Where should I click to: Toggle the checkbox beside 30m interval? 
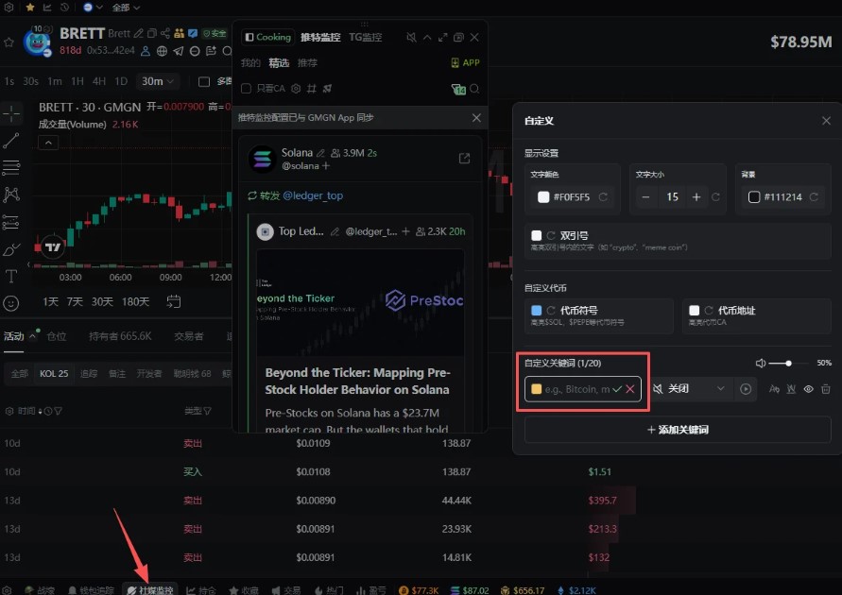click(204, 81)
